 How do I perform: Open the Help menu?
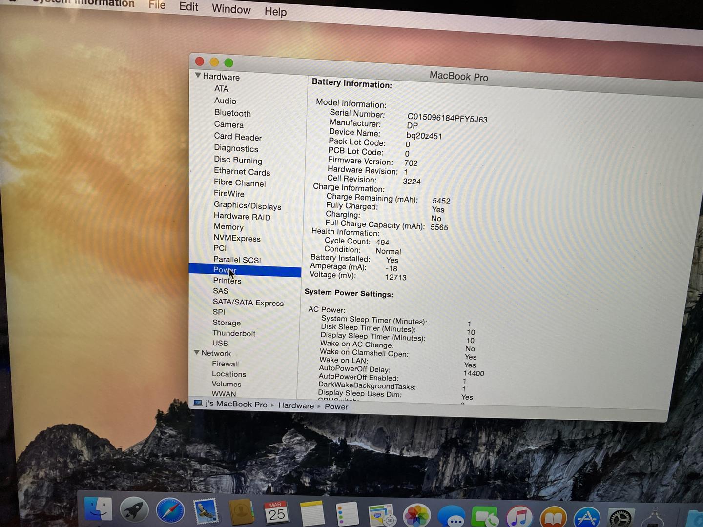(x=275, y=11)
